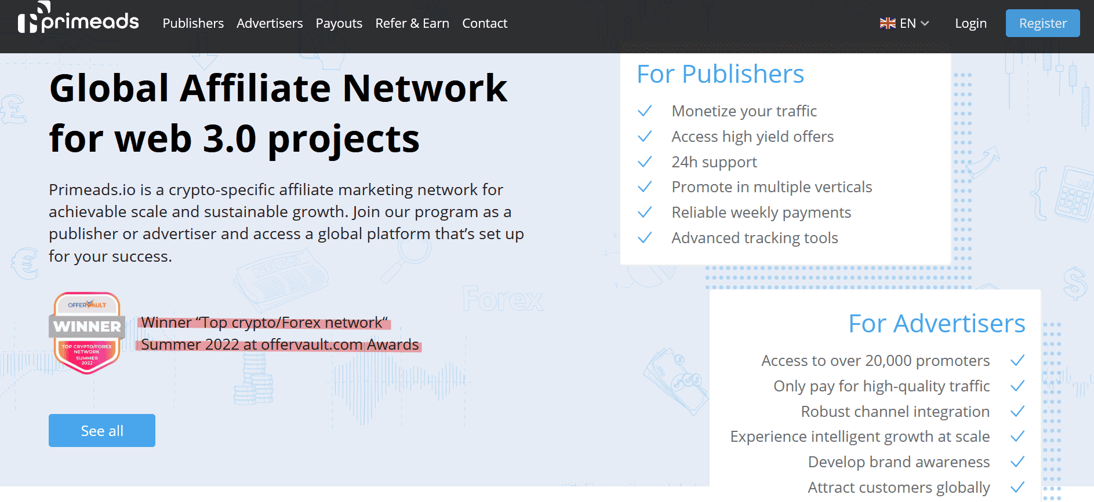The image size is (1094, 502).
Task: Click the checkmark beside Promote in multiple verticals
Action: (645, 186)
